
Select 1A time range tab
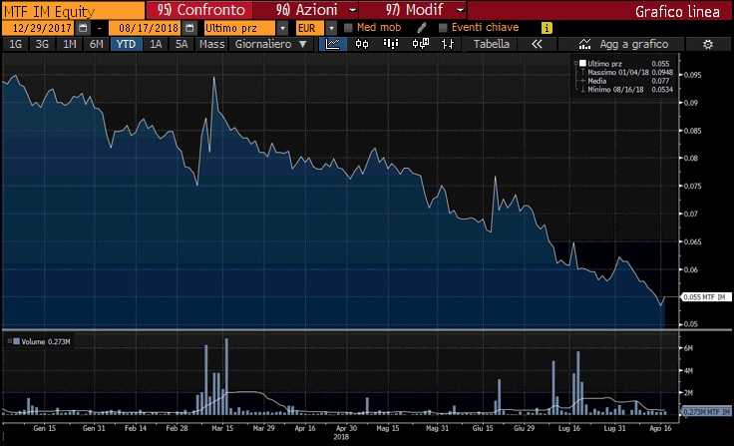(156, 44)
